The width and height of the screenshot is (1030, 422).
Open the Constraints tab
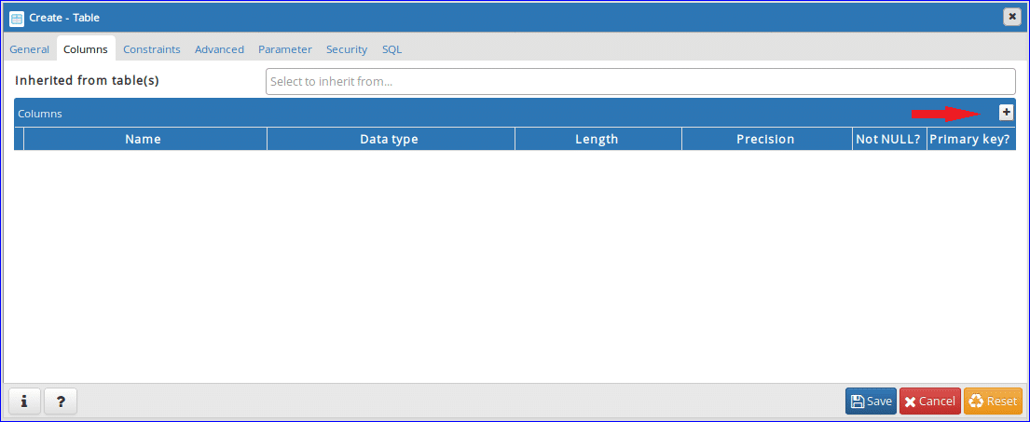tap(152, 49)
